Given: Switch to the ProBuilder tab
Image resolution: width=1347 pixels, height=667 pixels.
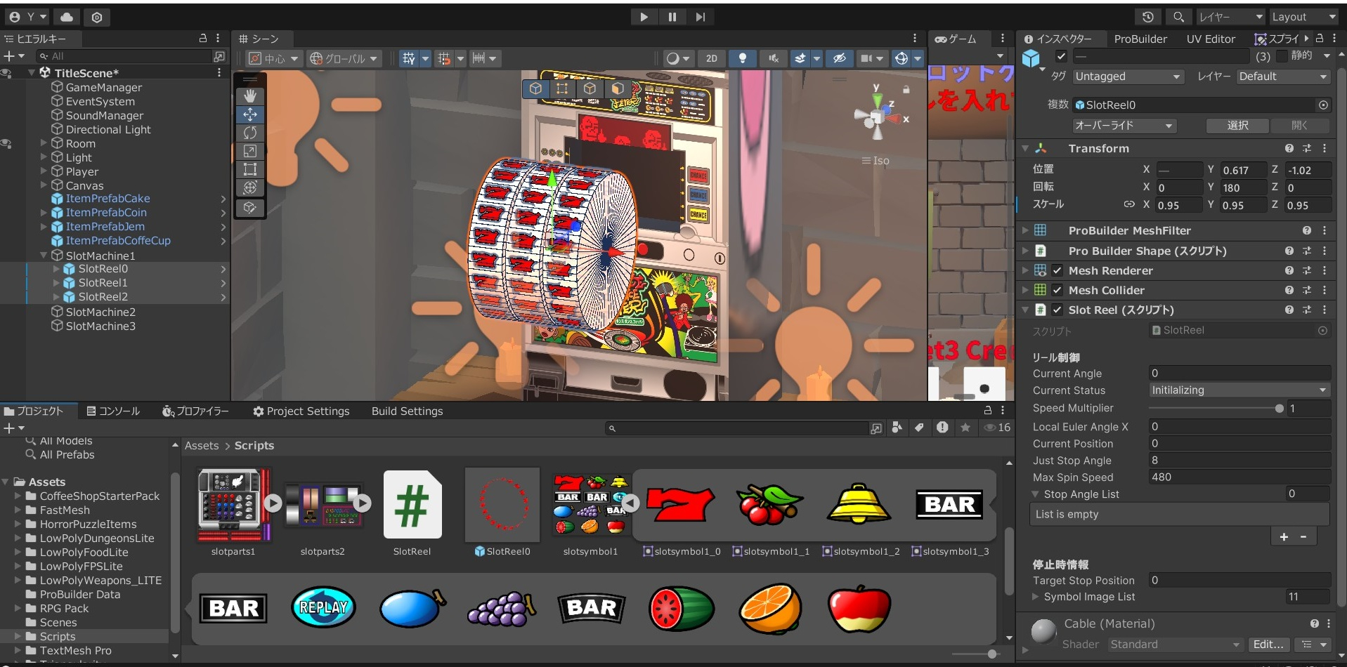Looking at the screenshot, I should 1140,39.
